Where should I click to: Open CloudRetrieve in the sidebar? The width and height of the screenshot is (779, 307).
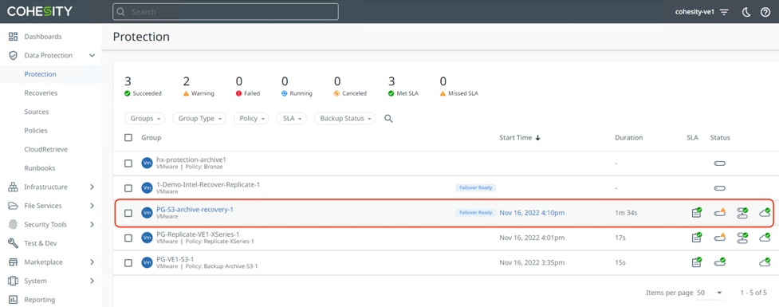(x=45, y=149)
